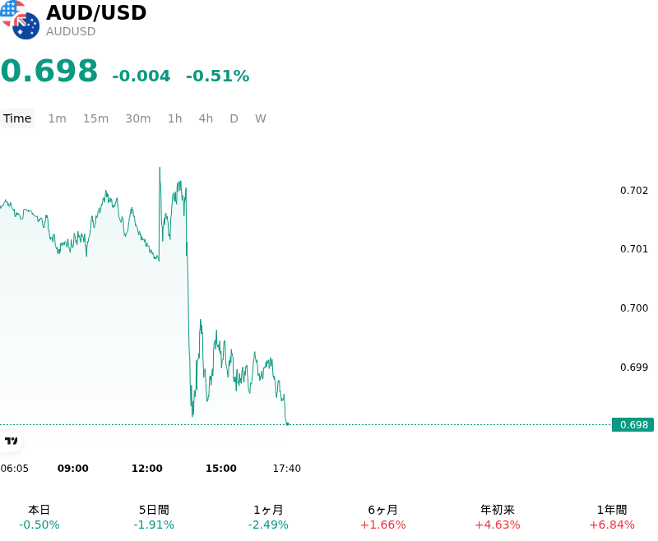The height and width of the screenshot is (541, 658).
Task: Switch chart to 1m interval
Action: tap(57, 118)
